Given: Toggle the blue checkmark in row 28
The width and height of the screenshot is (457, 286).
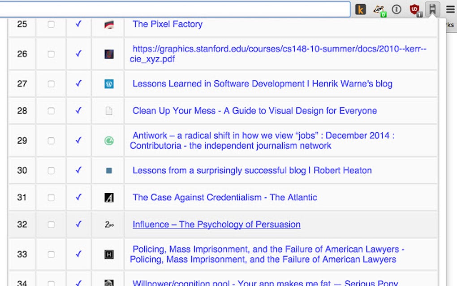Looking at the screenshot, I should coord(79,111).
